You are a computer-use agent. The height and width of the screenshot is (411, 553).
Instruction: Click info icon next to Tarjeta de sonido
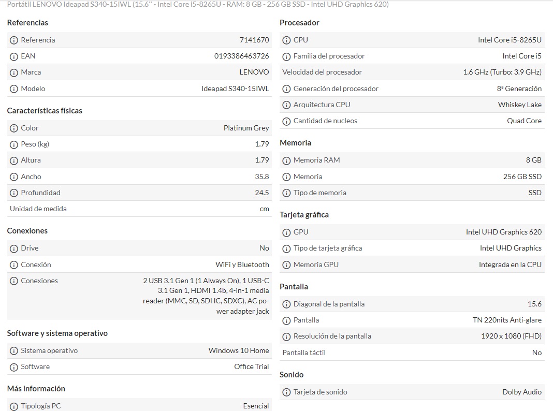pyautogui.click(x=286, y=392)
